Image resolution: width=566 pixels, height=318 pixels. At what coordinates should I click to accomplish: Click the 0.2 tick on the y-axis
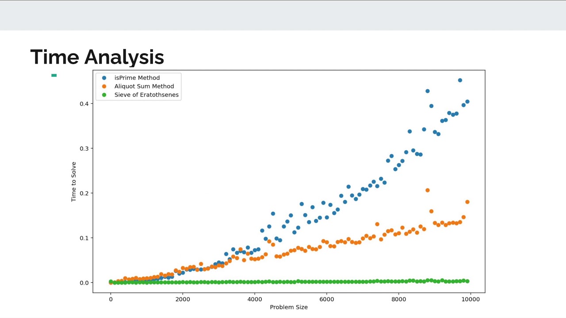[84, 193]
